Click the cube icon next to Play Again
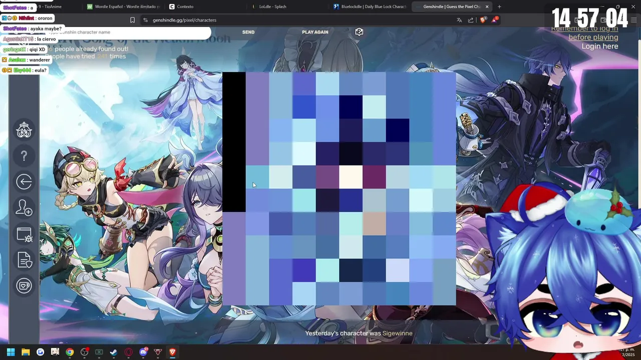This screenshot has height=360, width=641. tap(359, 32)
